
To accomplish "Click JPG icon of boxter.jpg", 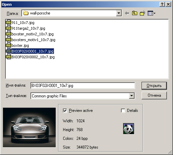I will 8,45.
